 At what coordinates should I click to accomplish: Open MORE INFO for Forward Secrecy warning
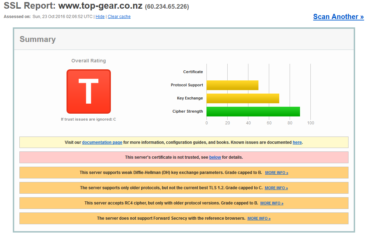point(259,218)
